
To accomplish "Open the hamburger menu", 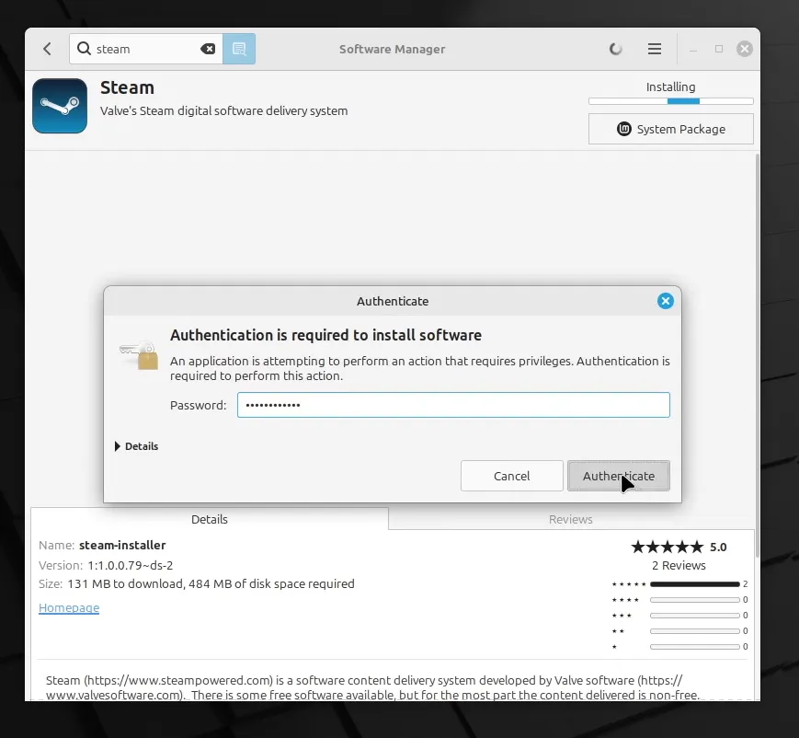I will coord(655,49).
